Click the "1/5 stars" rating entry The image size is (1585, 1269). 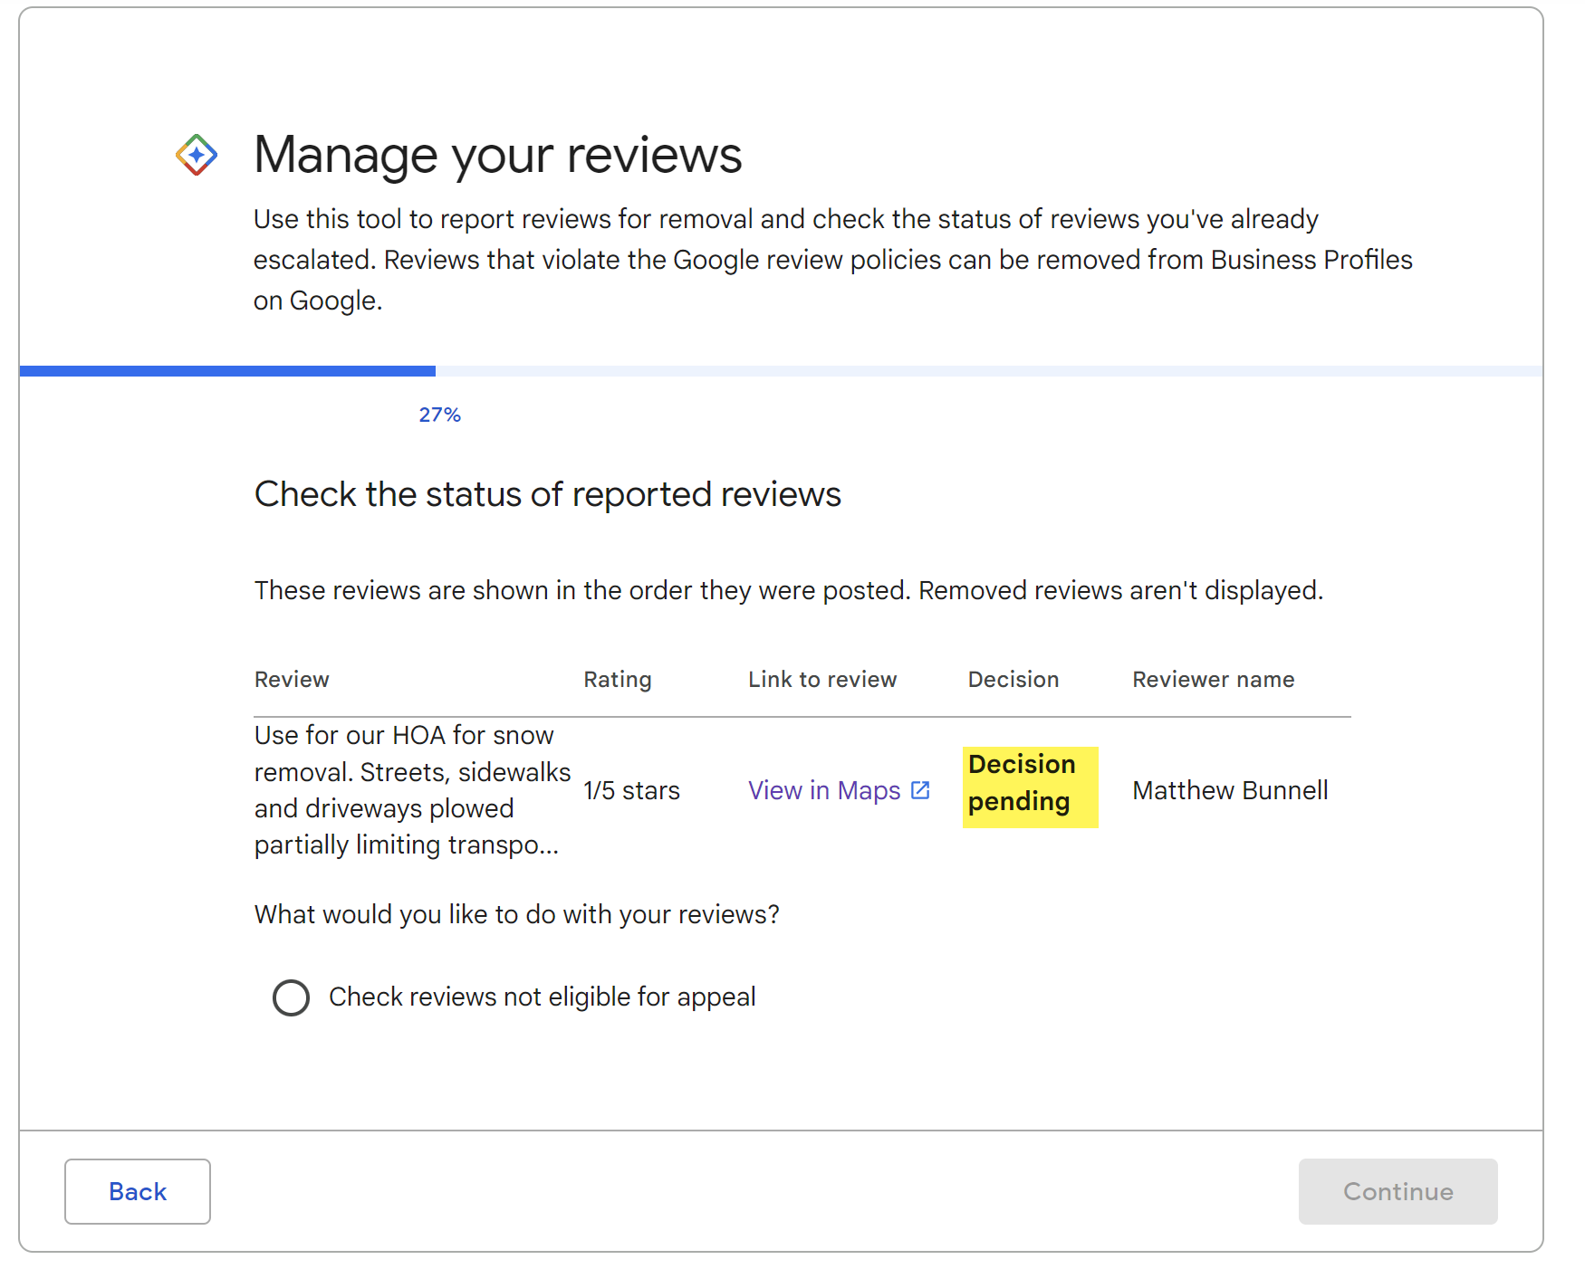click(x=631, y=790)
